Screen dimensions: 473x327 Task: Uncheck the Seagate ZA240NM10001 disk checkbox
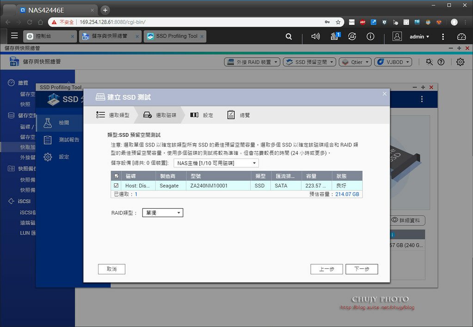[x=116, y=186]
